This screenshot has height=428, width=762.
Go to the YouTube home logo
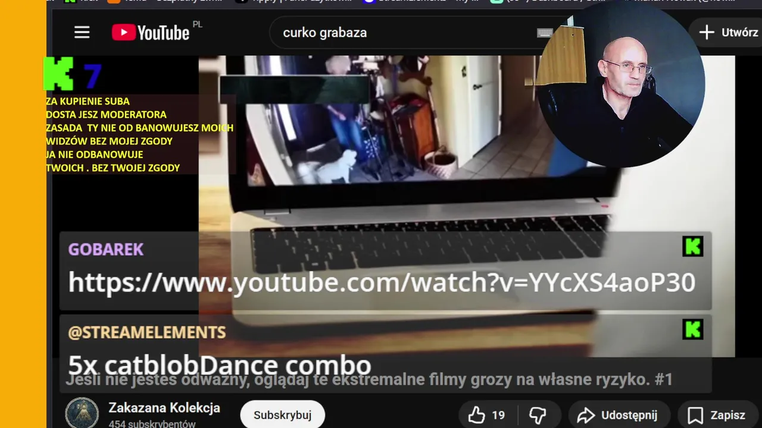tap(151, 32)
